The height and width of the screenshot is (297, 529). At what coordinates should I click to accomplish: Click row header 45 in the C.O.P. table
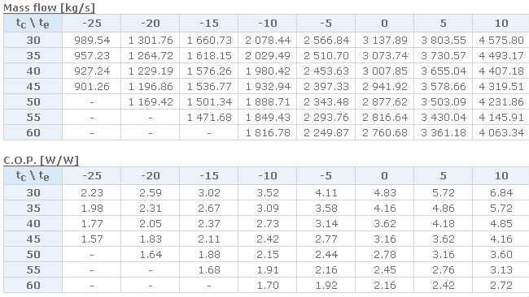pos(33,239)
